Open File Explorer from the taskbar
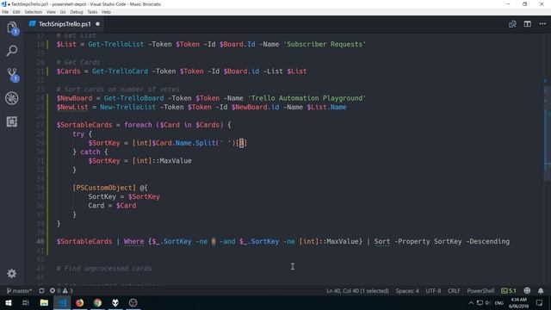 tap(44, 302)
